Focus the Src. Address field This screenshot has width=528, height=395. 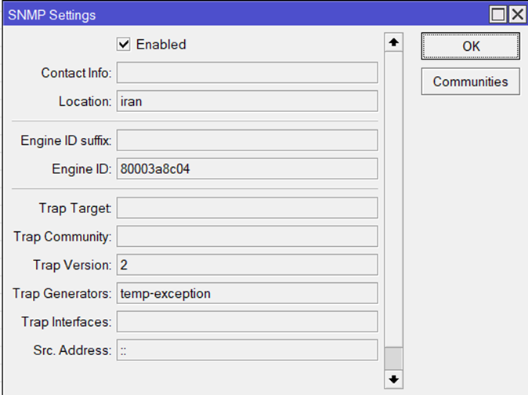point(247,350)
